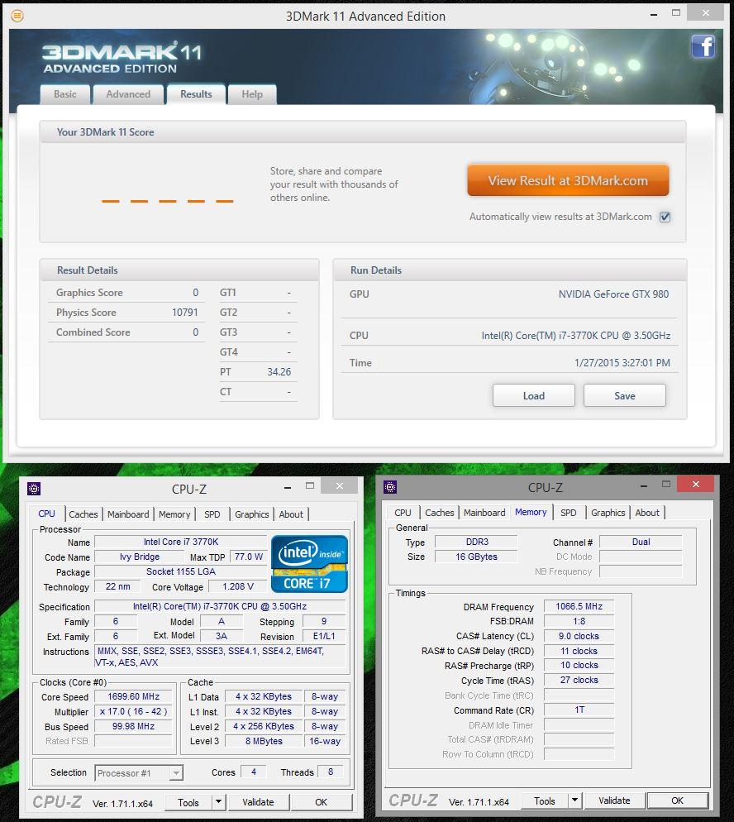This screenshot has width=734, height=822.
Task: Click the Time value 1/27/2015 3:27:01 PM
Action: click(622, 363)
